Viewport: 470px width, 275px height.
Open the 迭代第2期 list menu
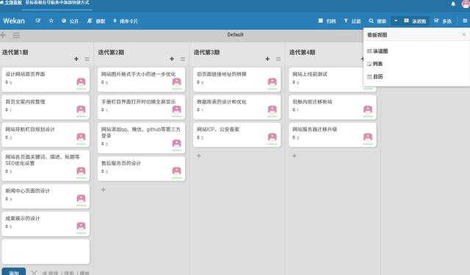pos(183,59)
